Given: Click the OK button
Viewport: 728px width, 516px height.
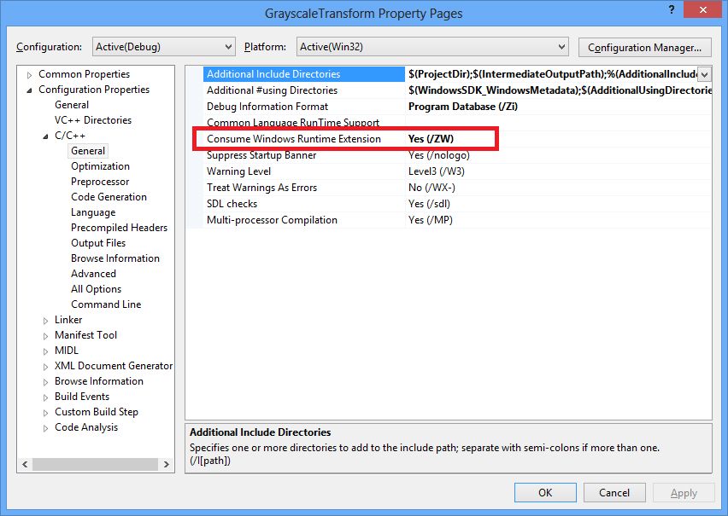Looking at the screenshot, I should (545, 492).
